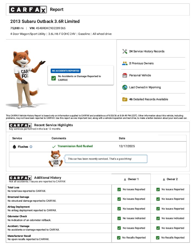Click No Accidents or Damage Reported to CARFAX text
Viewport: 195px width, 248px height.
pos(79,78)
